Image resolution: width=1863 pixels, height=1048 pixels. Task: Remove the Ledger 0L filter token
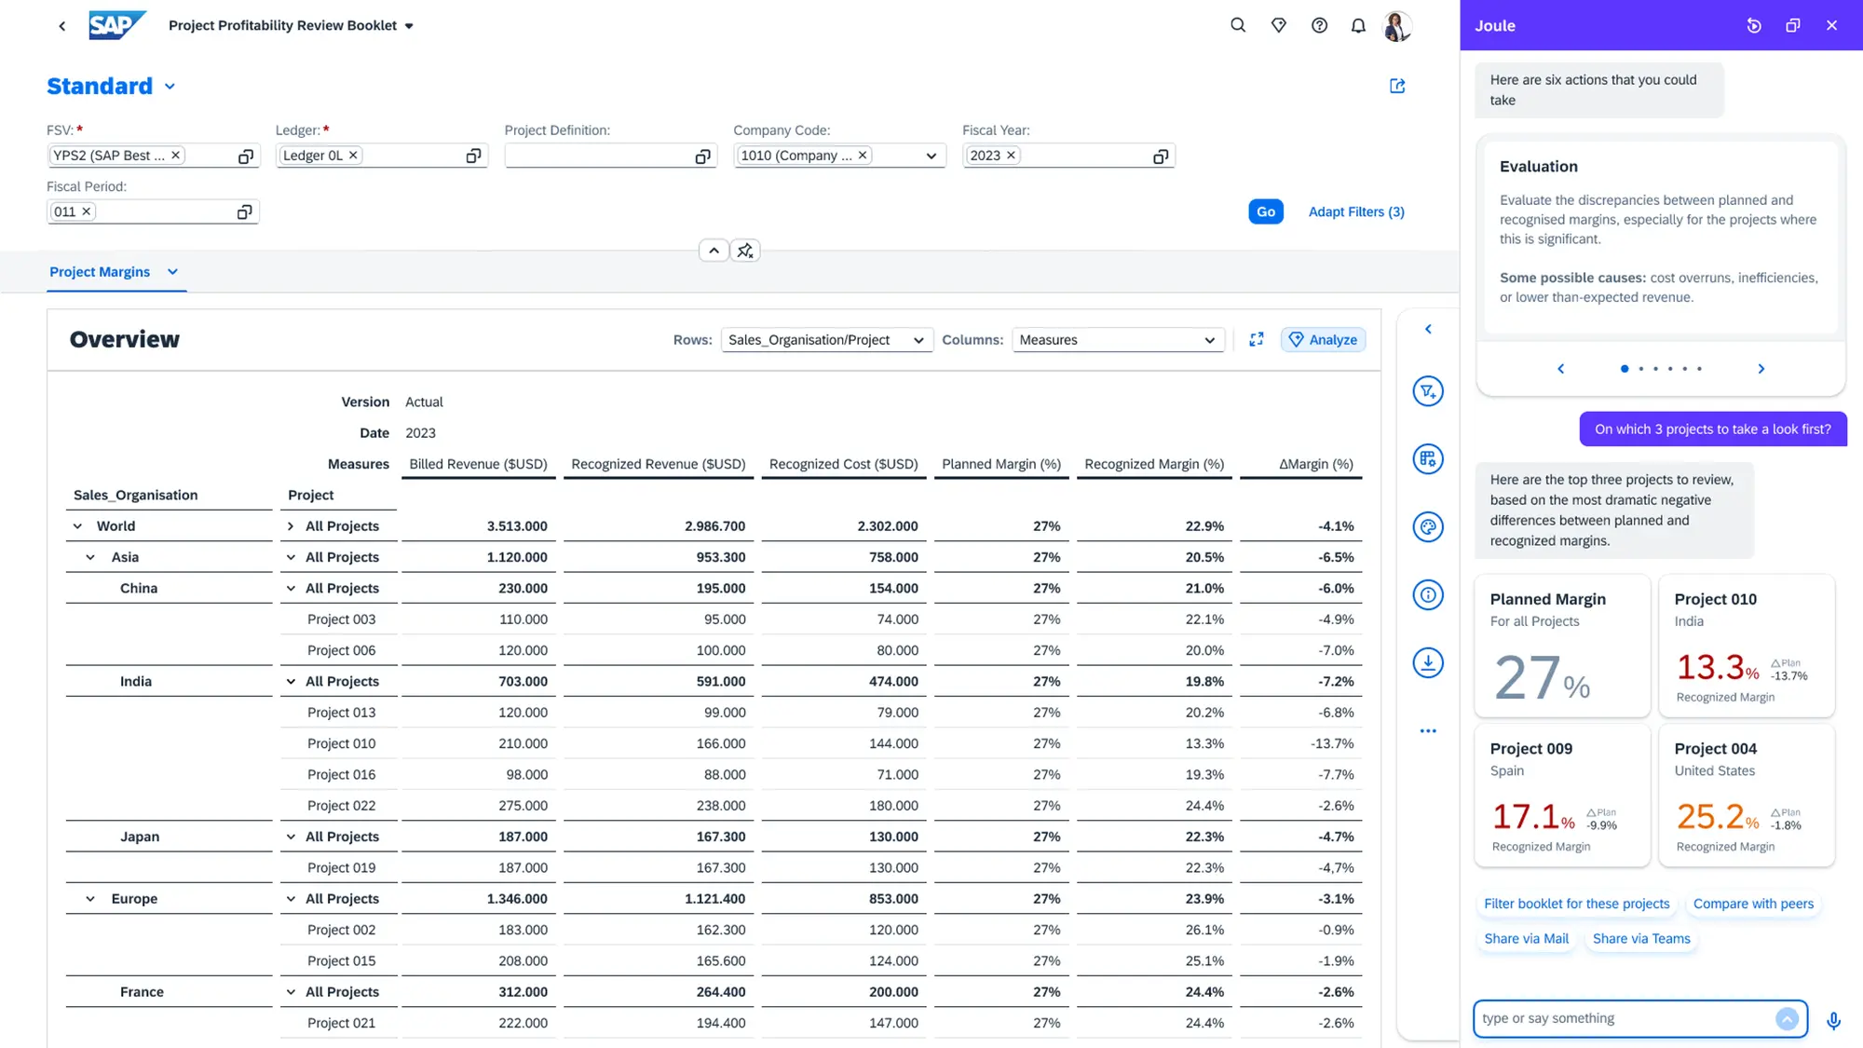pos(353,156)
